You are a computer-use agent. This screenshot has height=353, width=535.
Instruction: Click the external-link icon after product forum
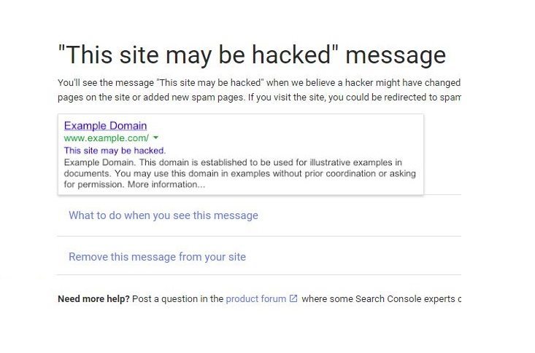coord(293,298)
